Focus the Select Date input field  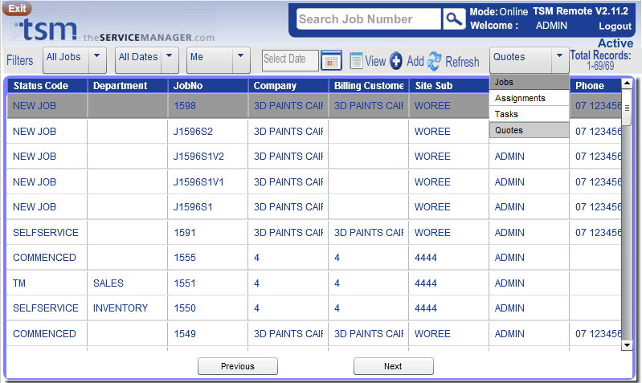click(290, 60)
